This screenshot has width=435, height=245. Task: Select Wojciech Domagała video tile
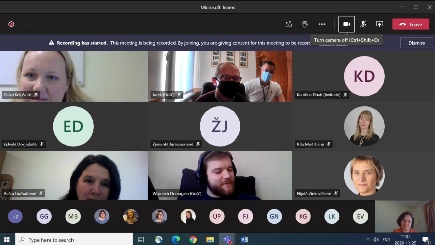click(220, 176)
